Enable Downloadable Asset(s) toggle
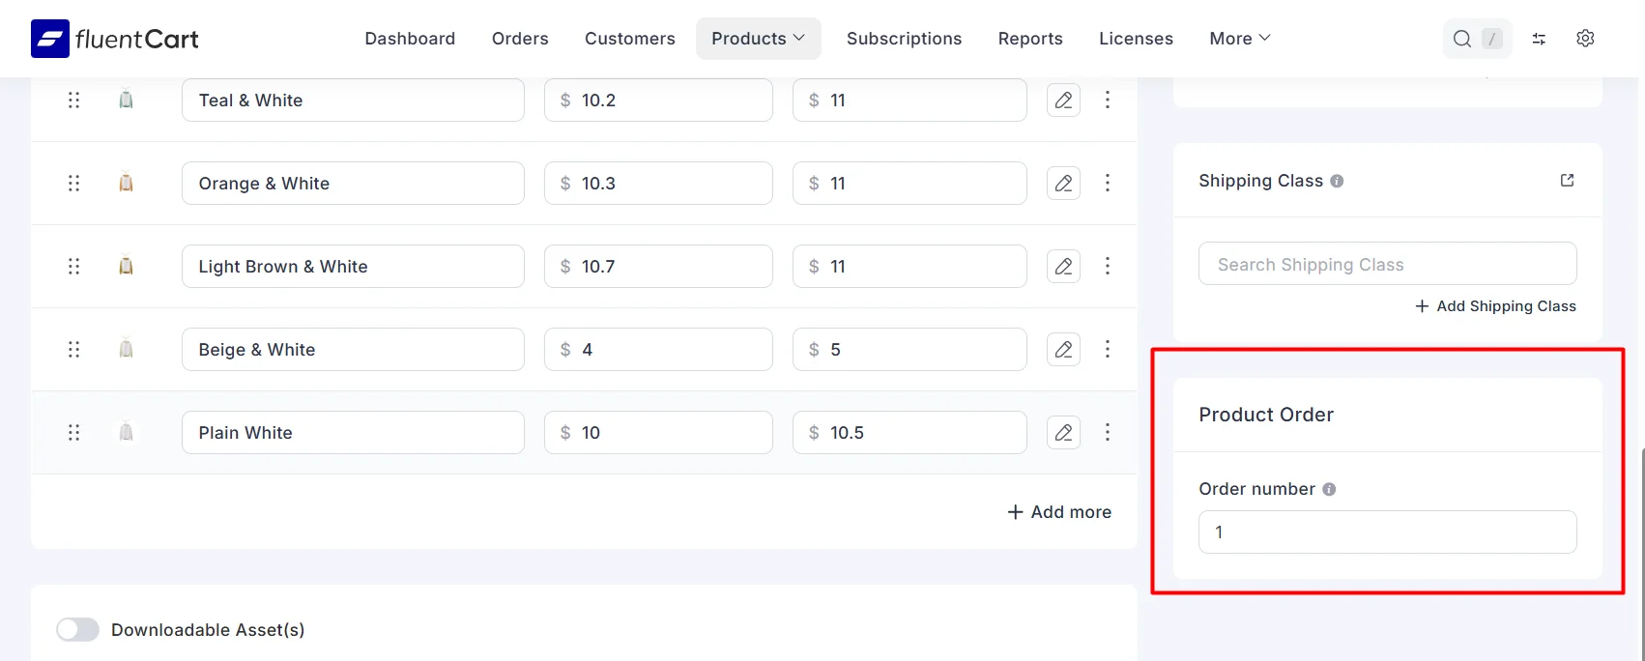 coord(77,630)
